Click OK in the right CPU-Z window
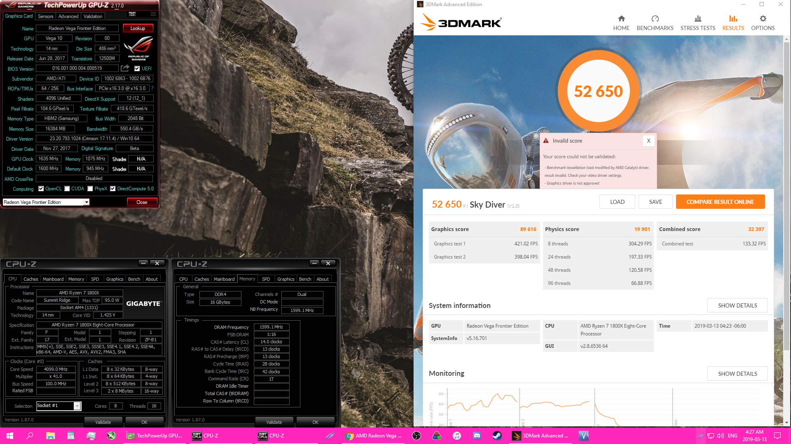The width and height of the screenshot is (791, 444). click(315, 422)
